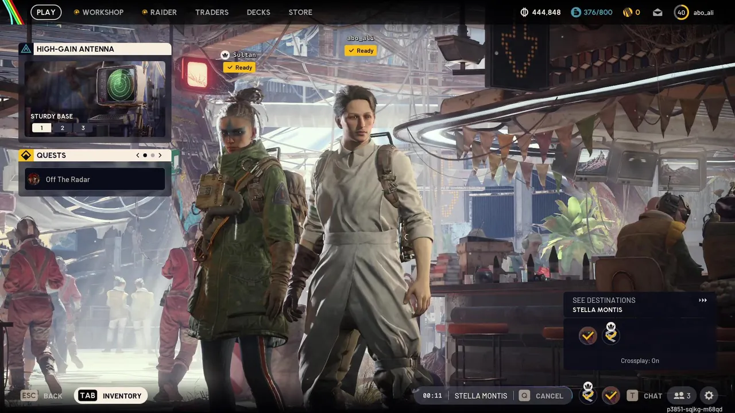Click STELLA MONTIS in the destinations panel
Image resolution: width=735 pixels, height=413 pixels.
[x=597, y=310]
